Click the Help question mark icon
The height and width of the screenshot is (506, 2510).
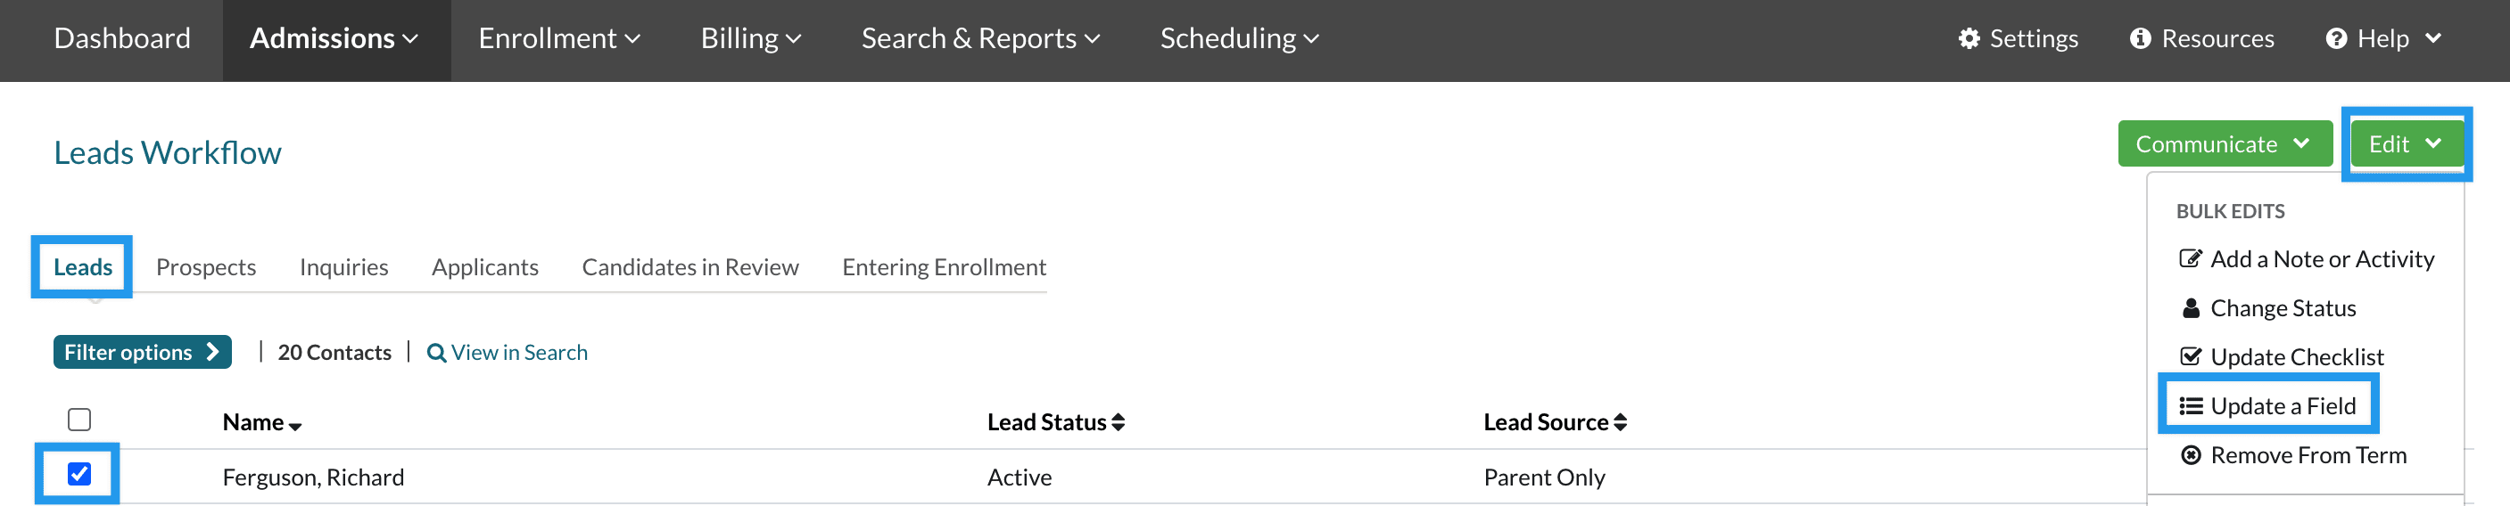(x=2335, y=39)
